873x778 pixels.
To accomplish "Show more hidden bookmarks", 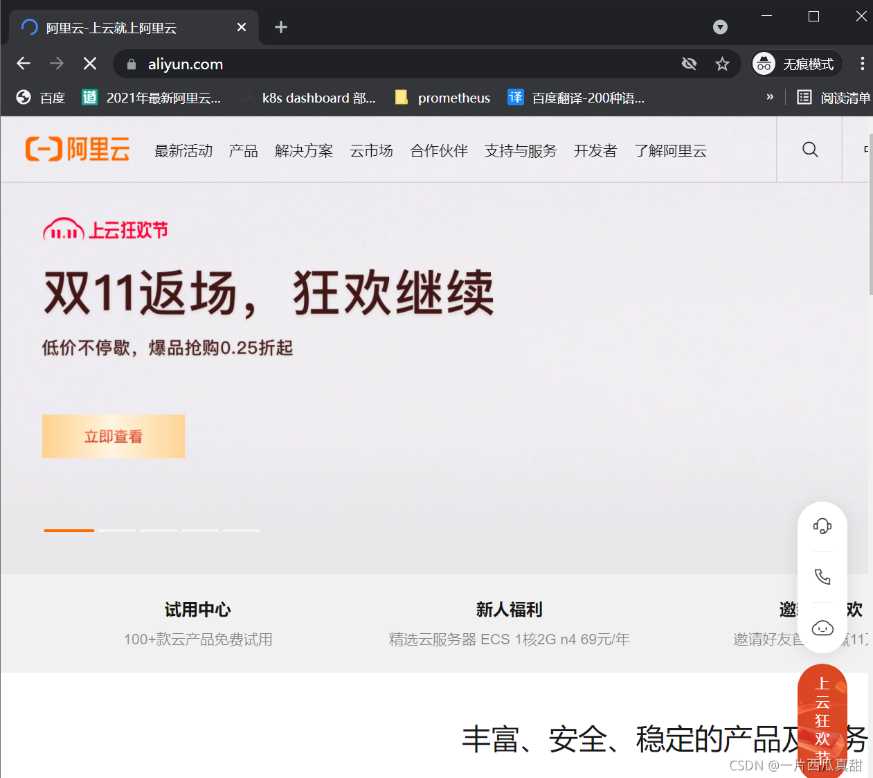I will (x=770, y=97).
